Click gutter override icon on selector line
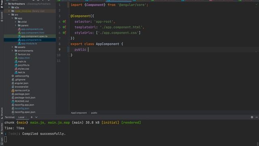 64,21
